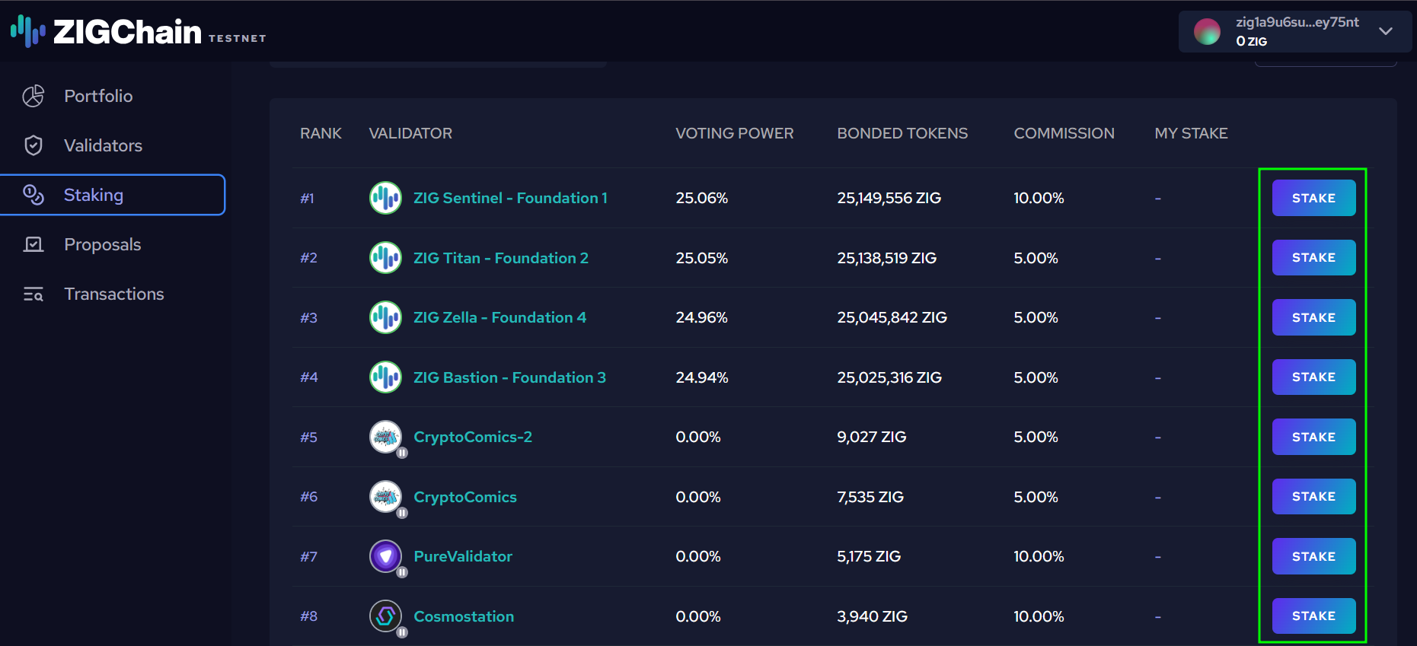
Task: Click the Cosmostation logo icon
Action: pos(385,616)
